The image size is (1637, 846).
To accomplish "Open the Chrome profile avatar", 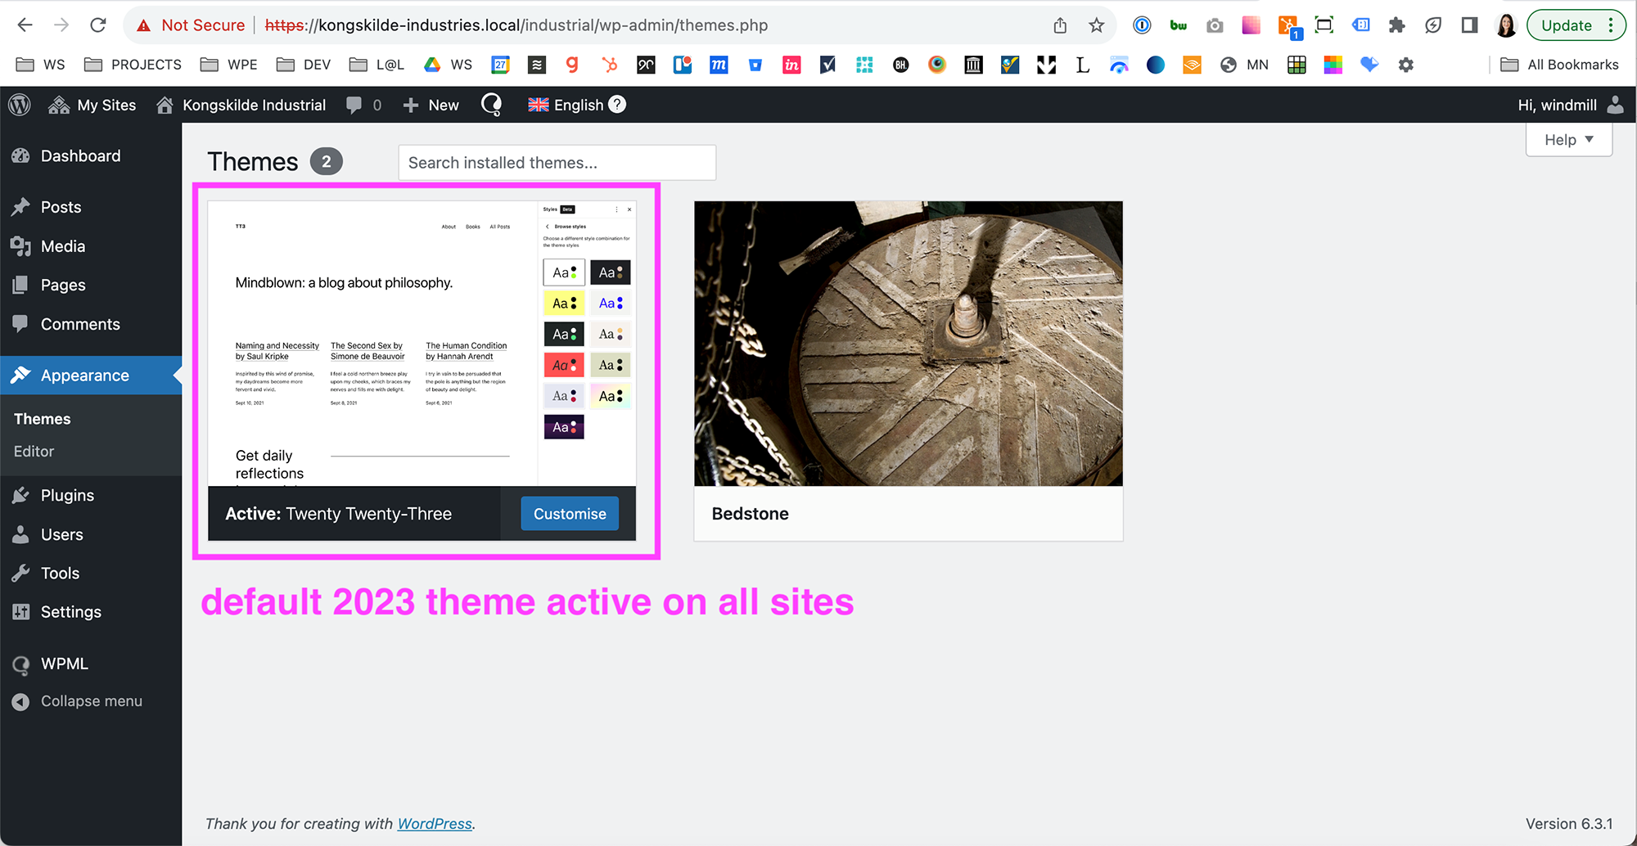I will point(1506,25).
